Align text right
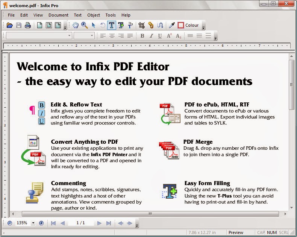297x237 pixels. [x=121, y=36]
